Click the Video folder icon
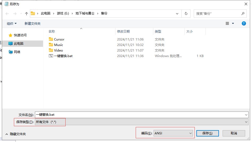 (x=51, y=50)
